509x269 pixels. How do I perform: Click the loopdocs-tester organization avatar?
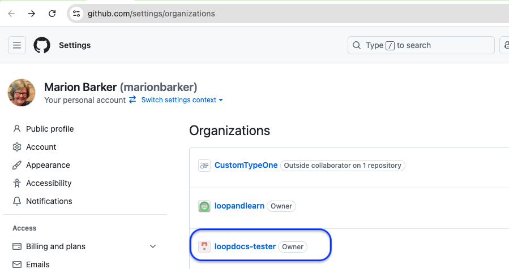204,247
